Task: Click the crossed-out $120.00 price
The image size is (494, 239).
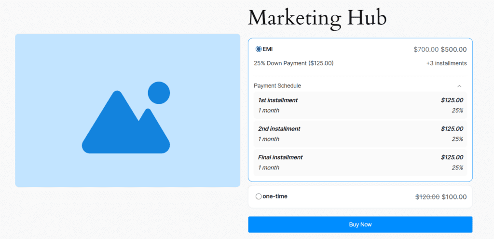Action: point(427,197)
